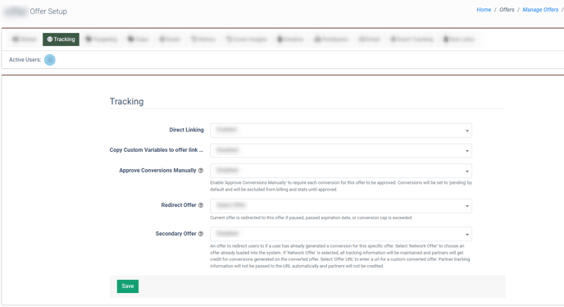
Task: Click help icon next to Secondary Offer
Action: pos(201,234)
